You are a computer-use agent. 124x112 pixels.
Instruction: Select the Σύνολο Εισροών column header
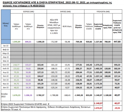40,26
